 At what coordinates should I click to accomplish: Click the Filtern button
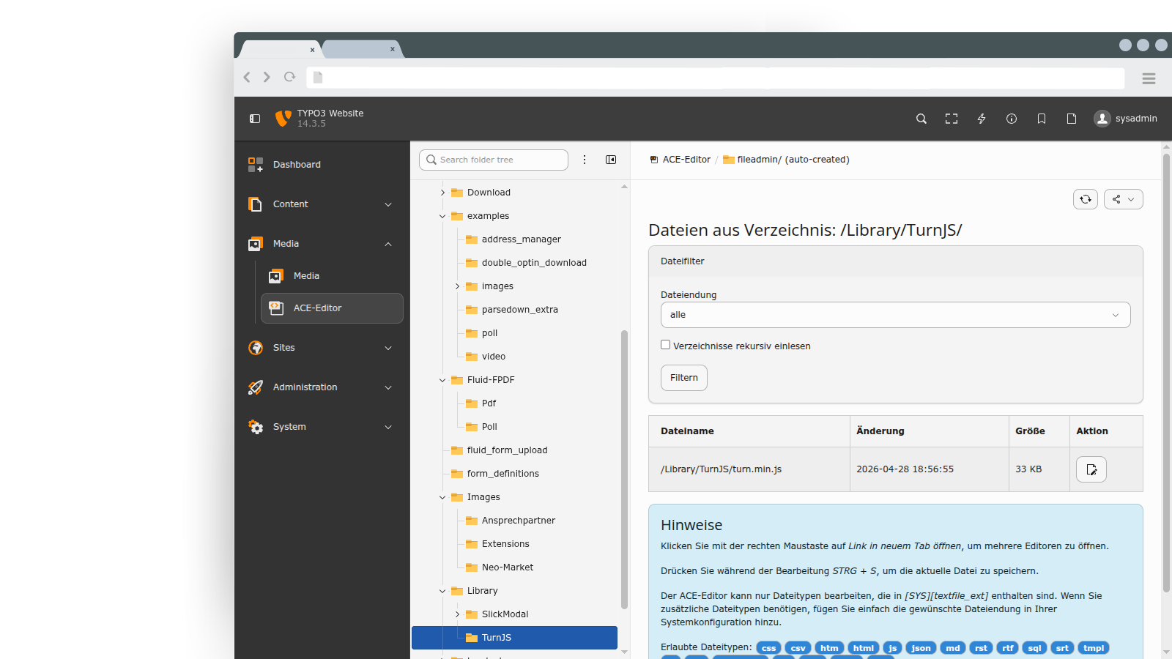[684, 378]
